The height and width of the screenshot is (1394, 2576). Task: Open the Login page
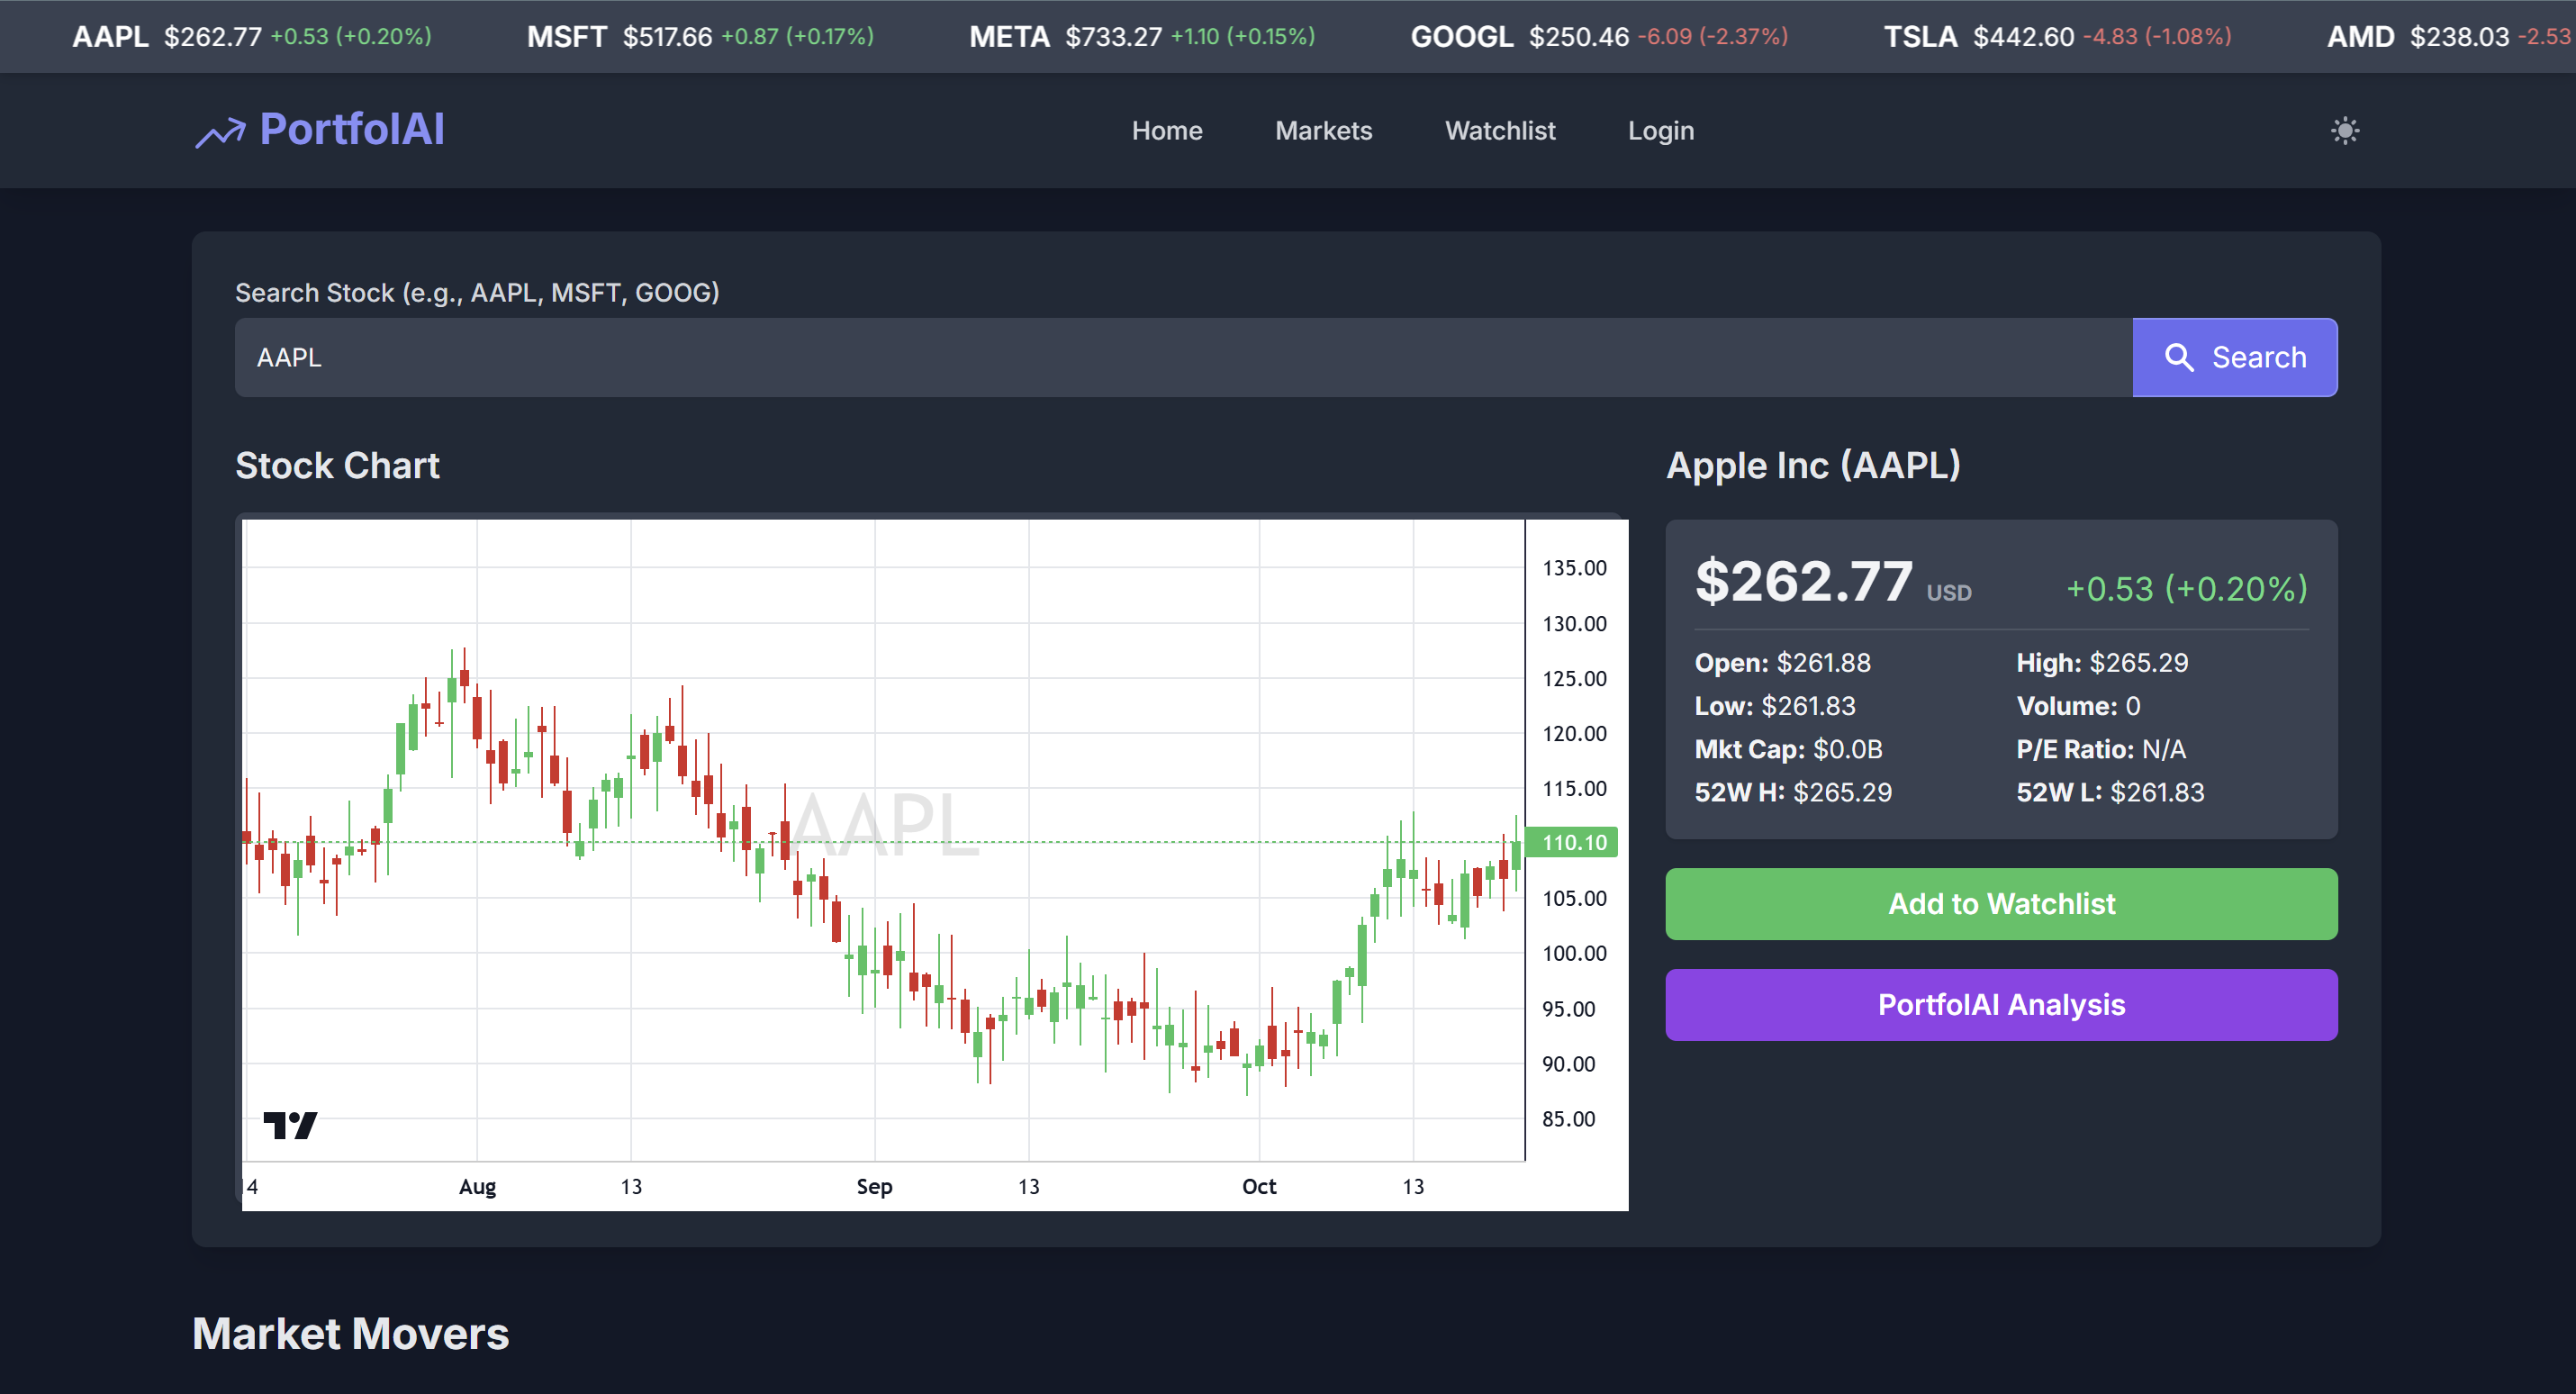[1660, 131]
